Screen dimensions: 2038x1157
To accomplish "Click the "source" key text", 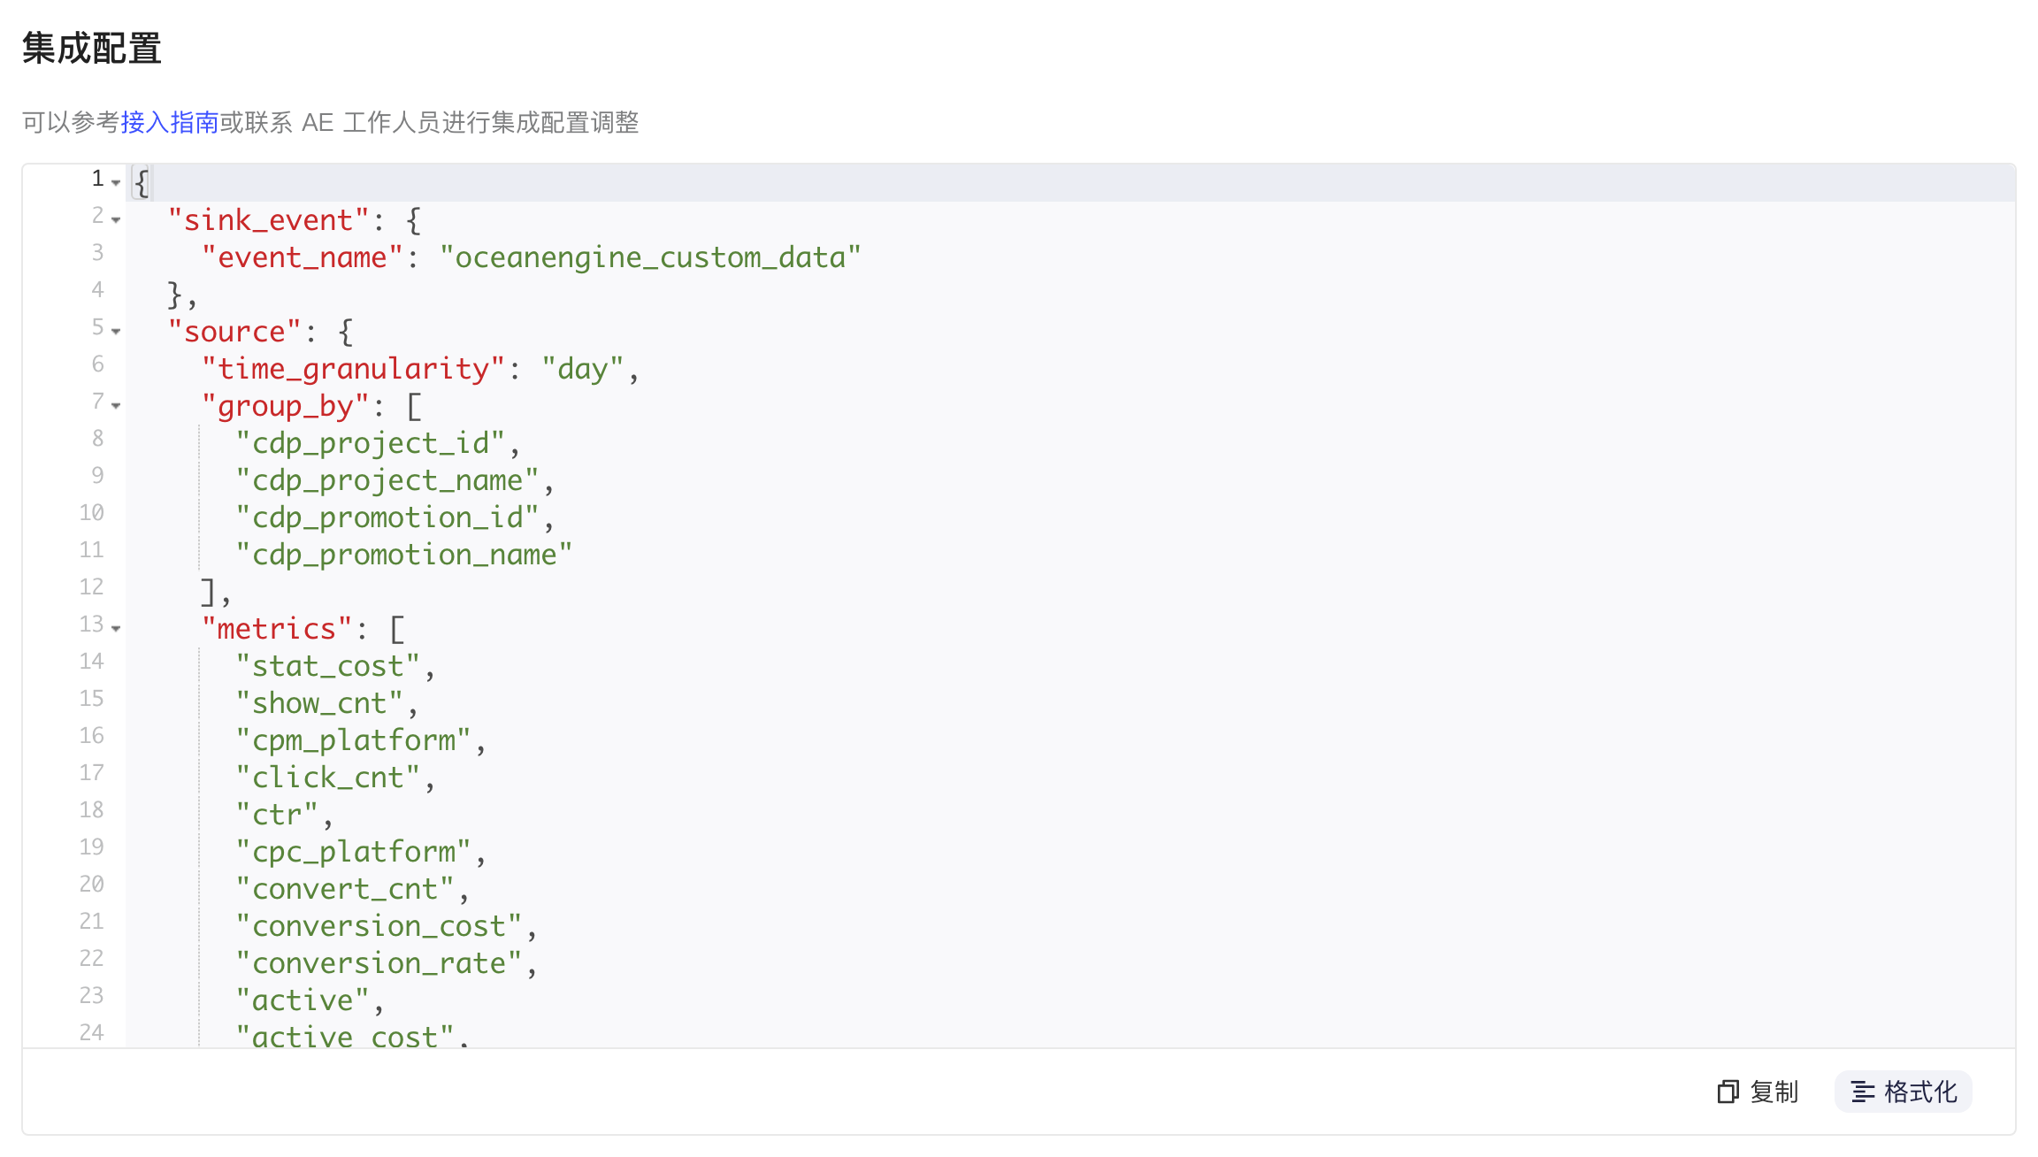I will pos(234,331).
